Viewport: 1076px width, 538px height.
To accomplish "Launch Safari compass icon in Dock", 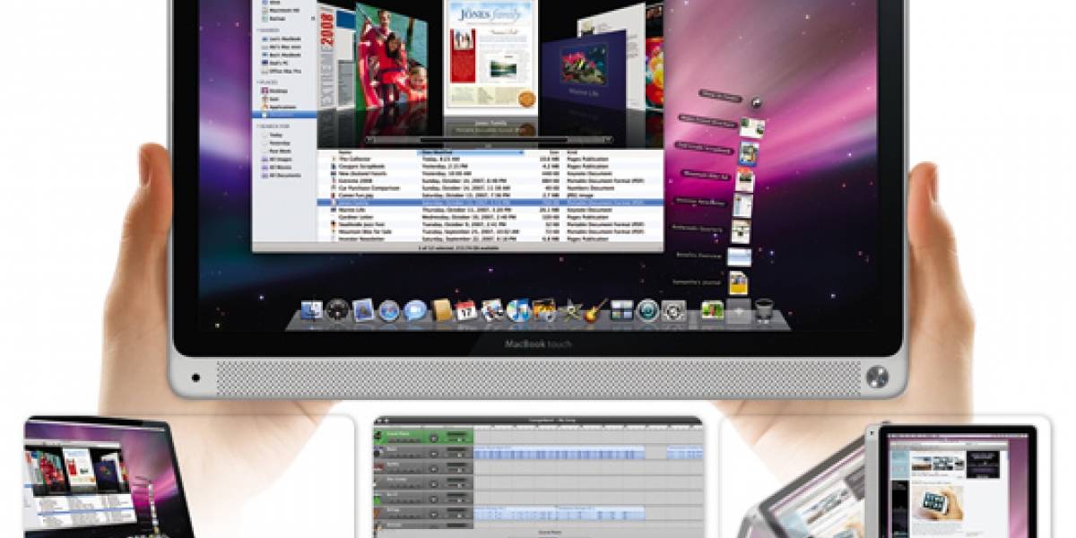I will click(388, 311).
